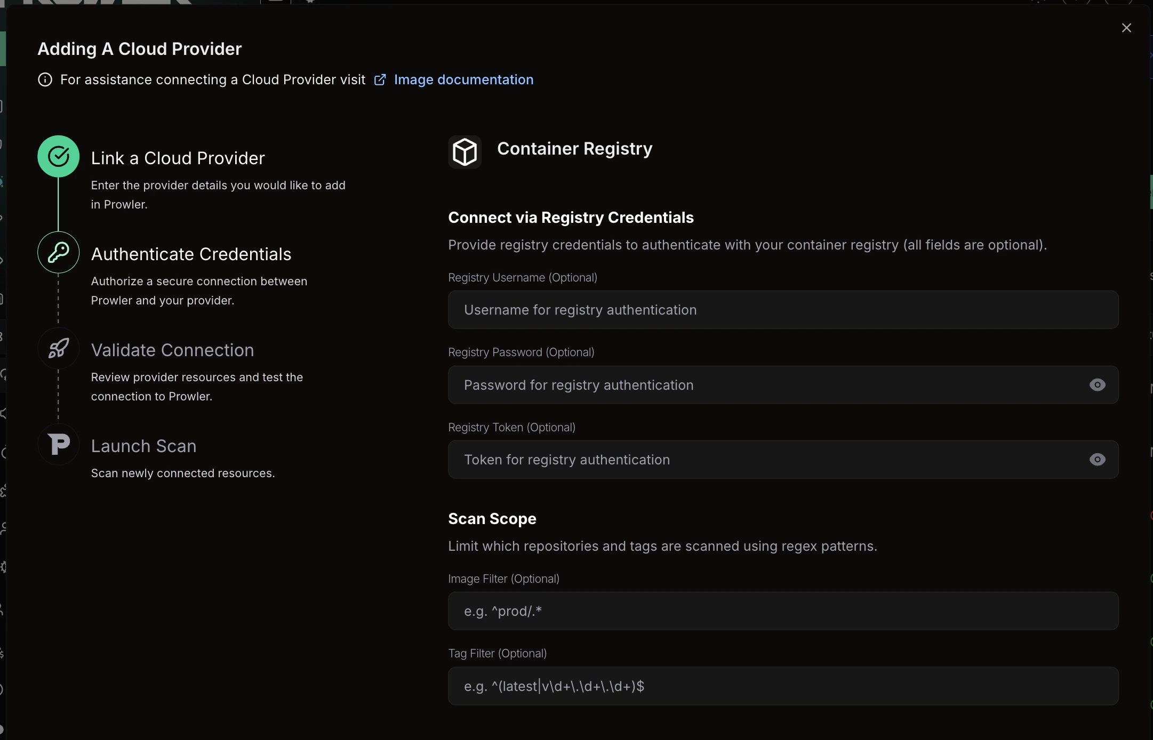Click the rocket icon for Validate Connection
The height and width of the screenshot is (740, 1153).
pyautogui.click(x=58, y=348)
